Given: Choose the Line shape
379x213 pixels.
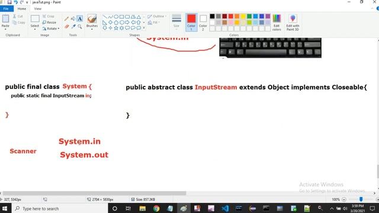Looking at the screenshot, I should coord(105,17).
